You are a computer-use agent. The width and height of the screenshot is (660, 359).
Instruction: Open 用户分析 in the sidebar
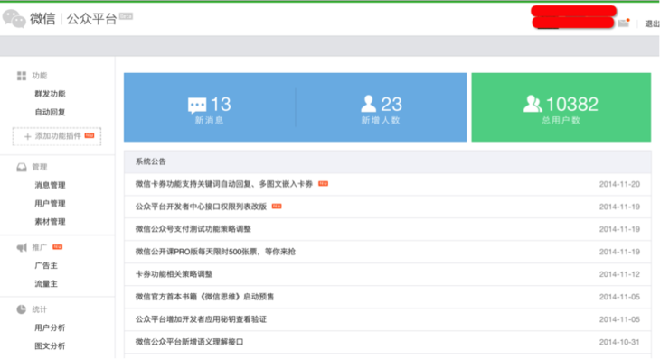coord(50,327)
